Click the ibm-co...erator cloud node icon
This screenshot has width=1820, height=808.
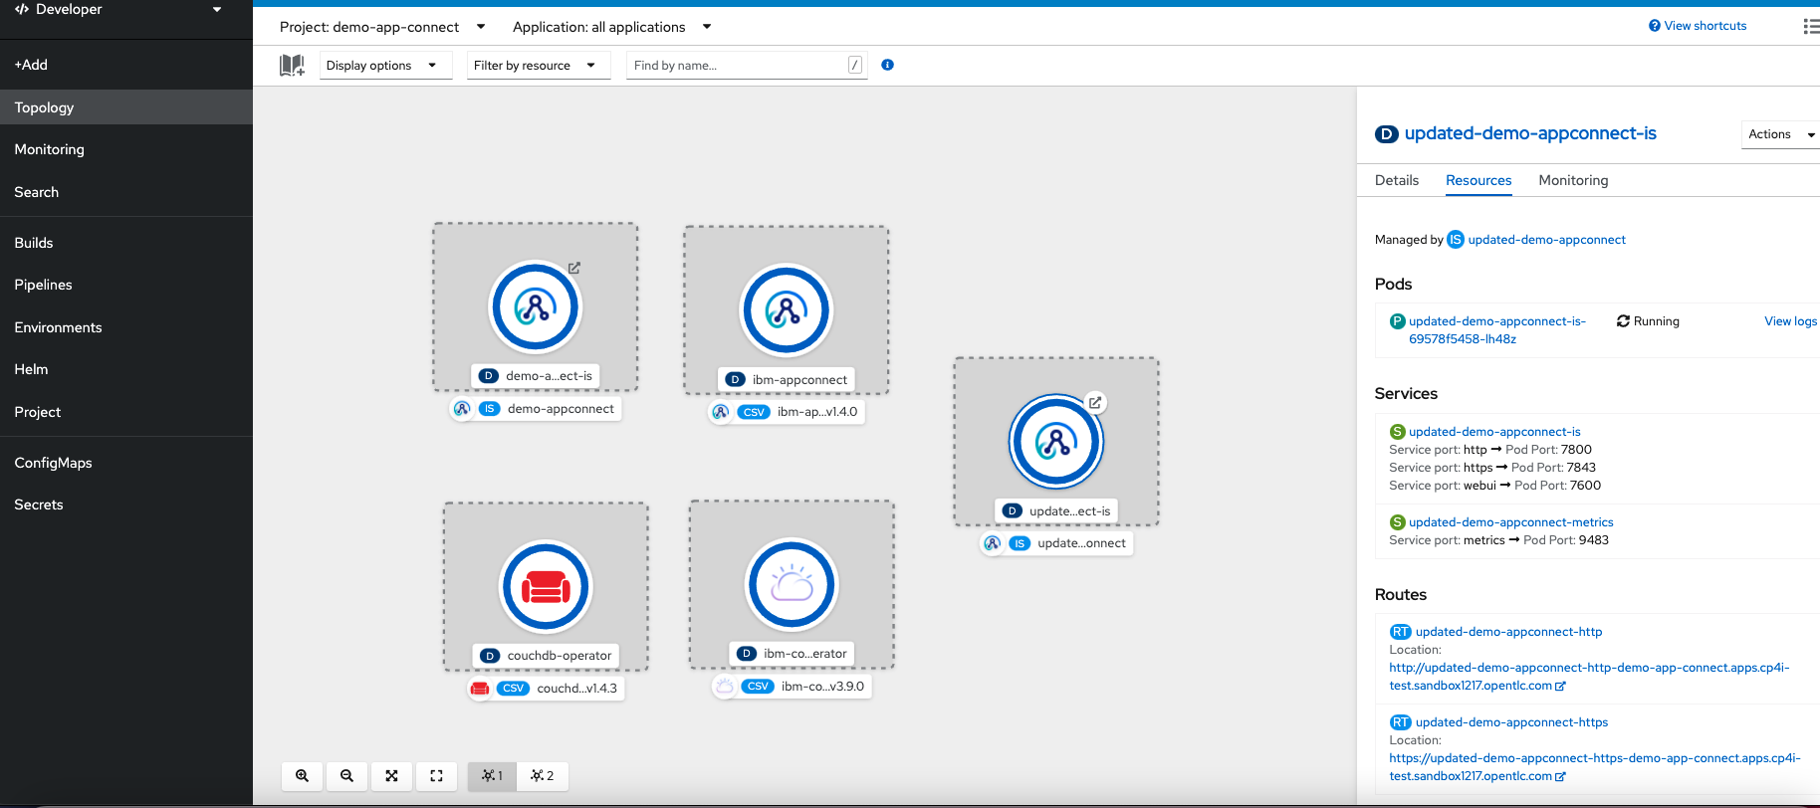(x=792, y=585)
